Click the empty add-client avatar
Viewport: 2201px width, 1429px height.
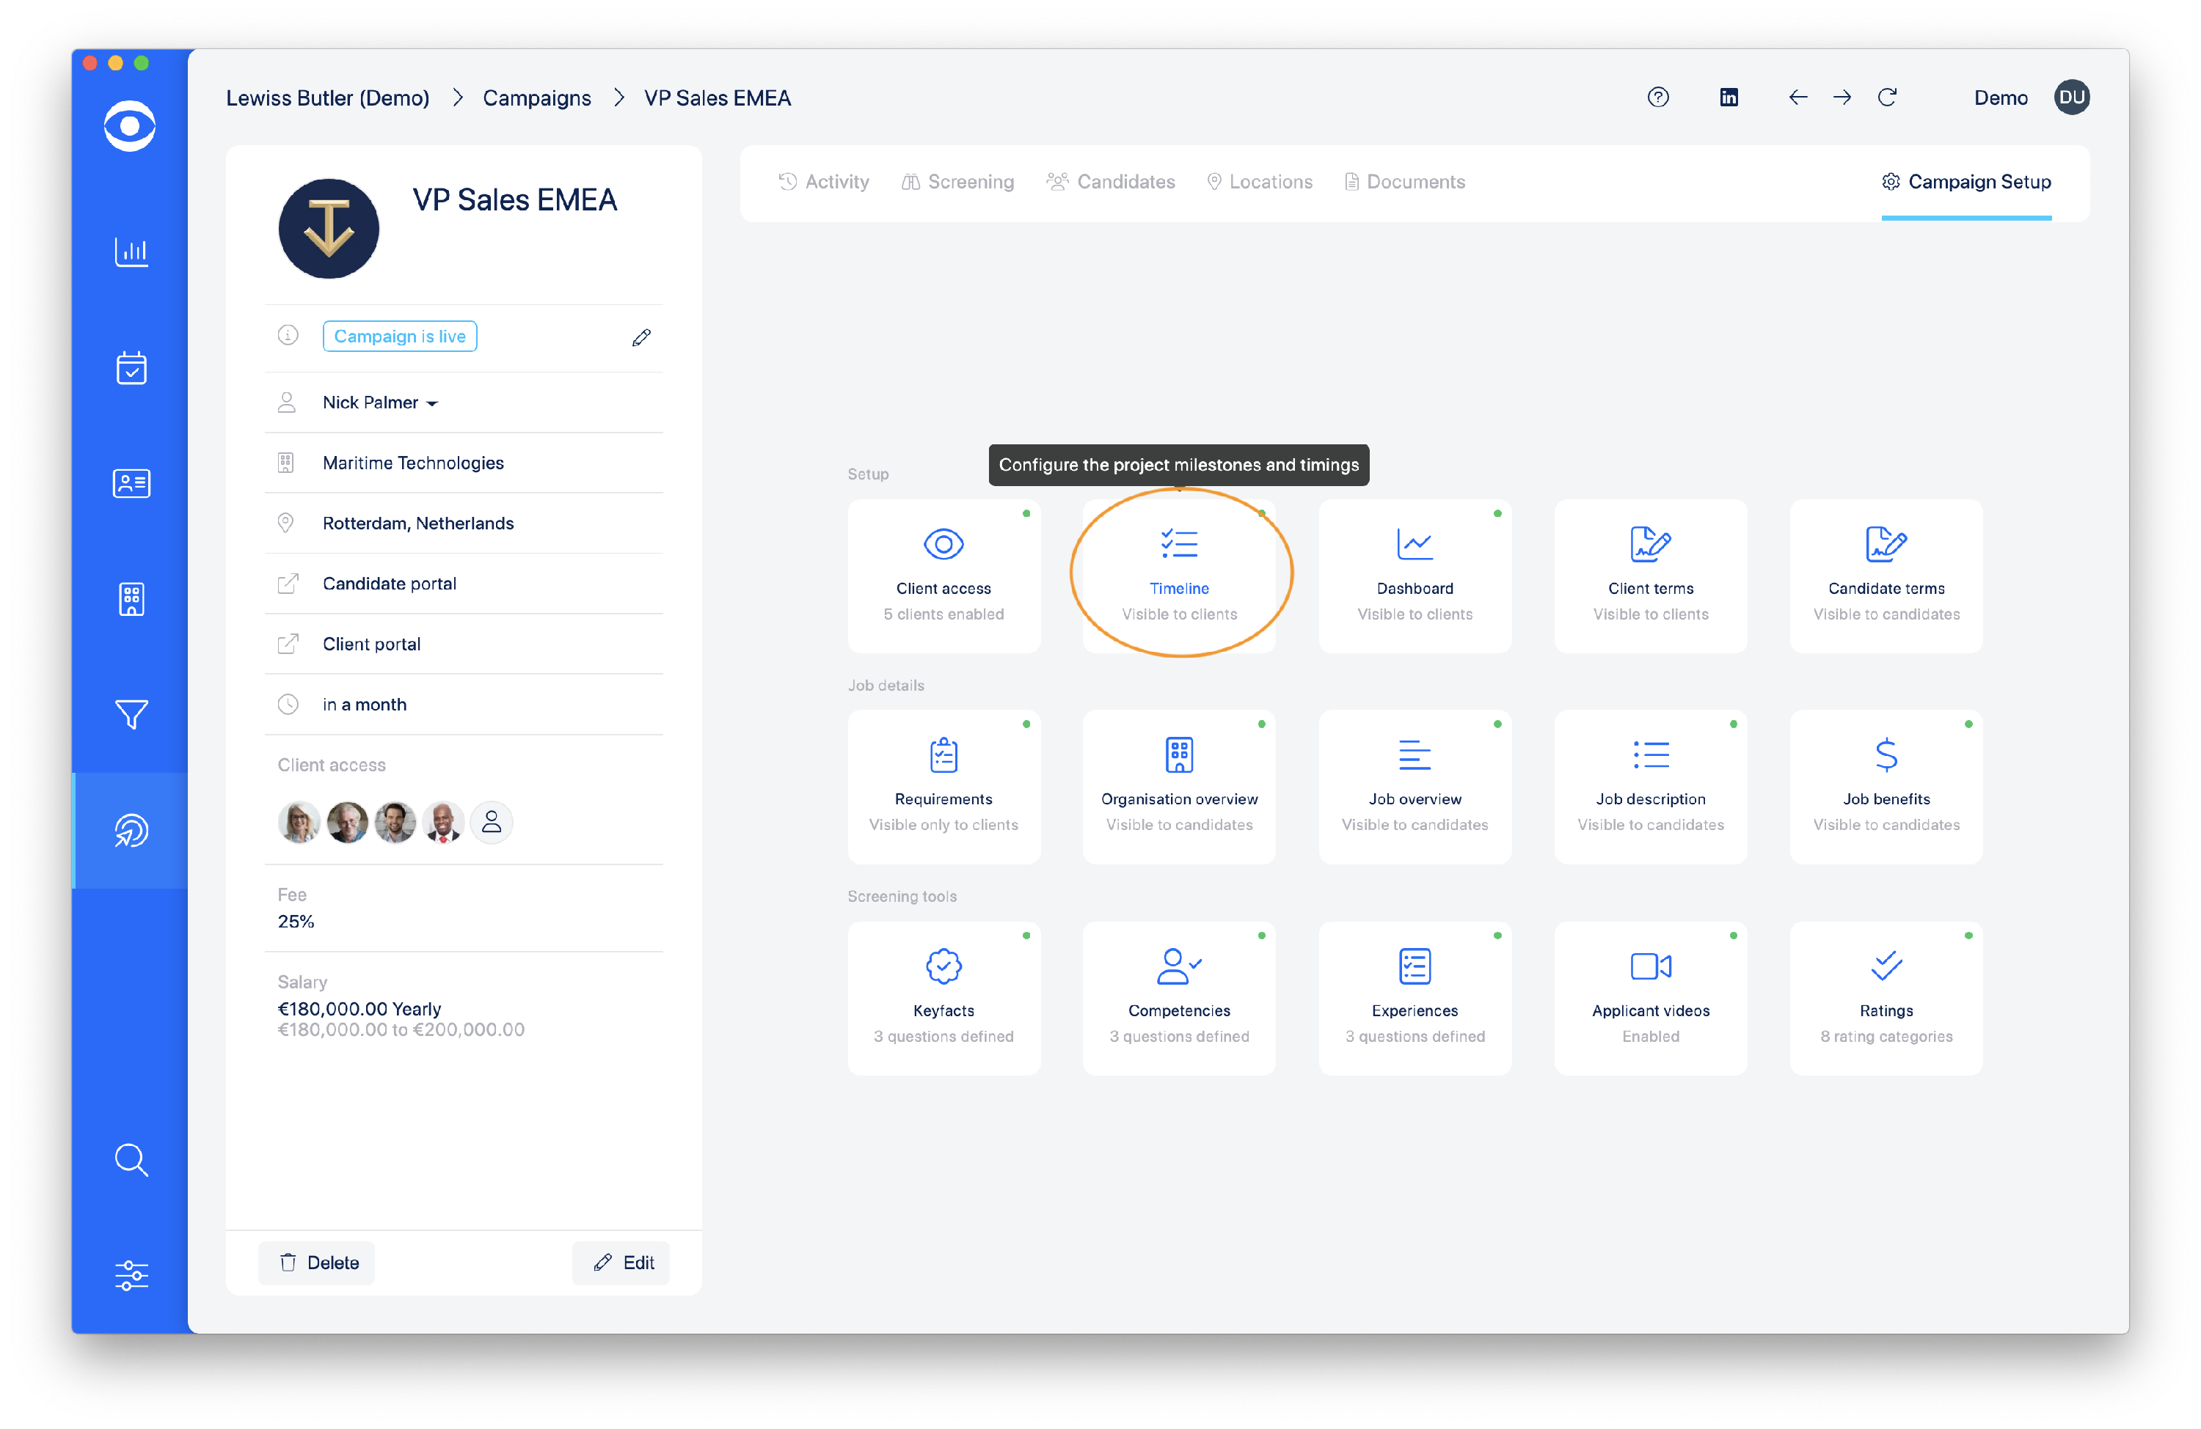[491, 822]
